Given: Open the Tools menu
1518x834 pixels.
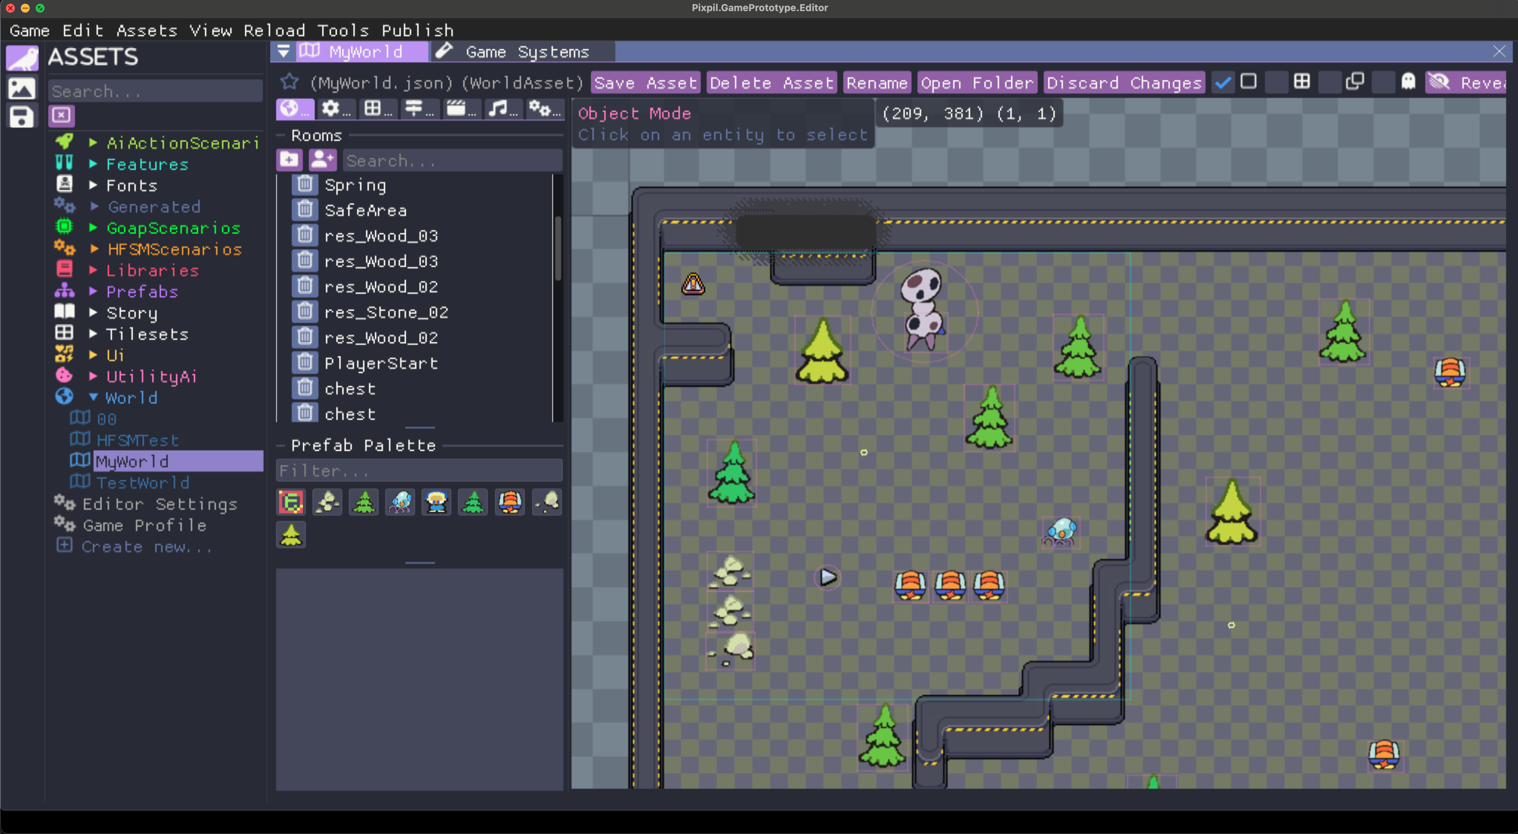Looking at the screenshot, I should [342, 30].
